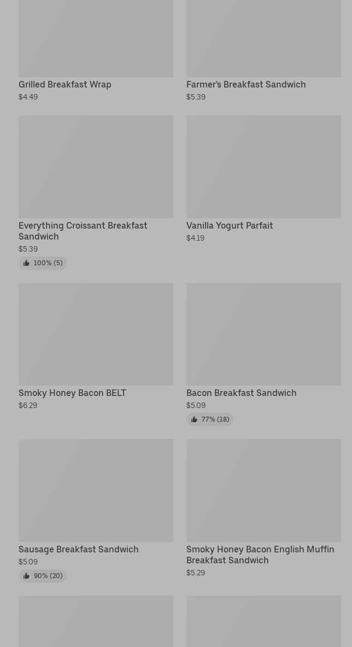Click the Smoky Honey Bacon English Muffin image
Screen dimensions: 352x647
pyautogui.click(x=264, y=490)
